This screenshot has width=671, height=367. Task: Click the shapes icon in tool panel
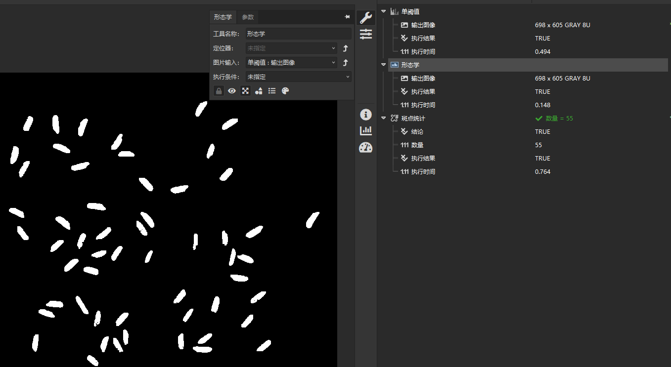click(x=259, y=91)
